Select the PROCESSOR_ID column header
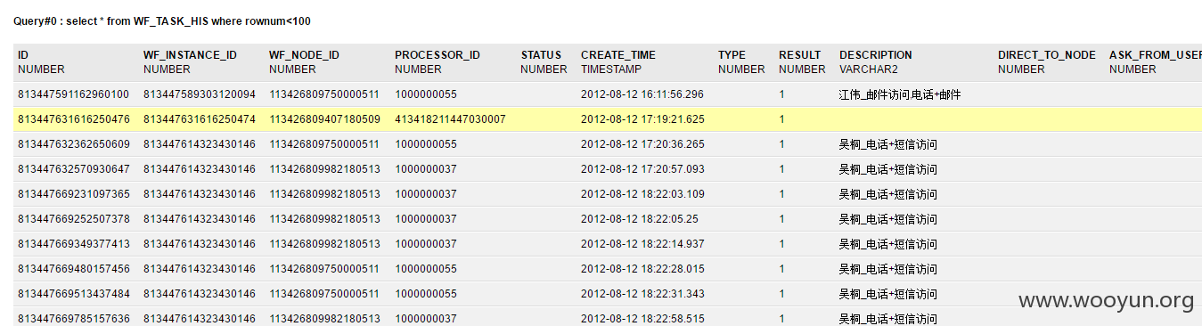This screenshot has height=326, width=1202. point(437,55)
